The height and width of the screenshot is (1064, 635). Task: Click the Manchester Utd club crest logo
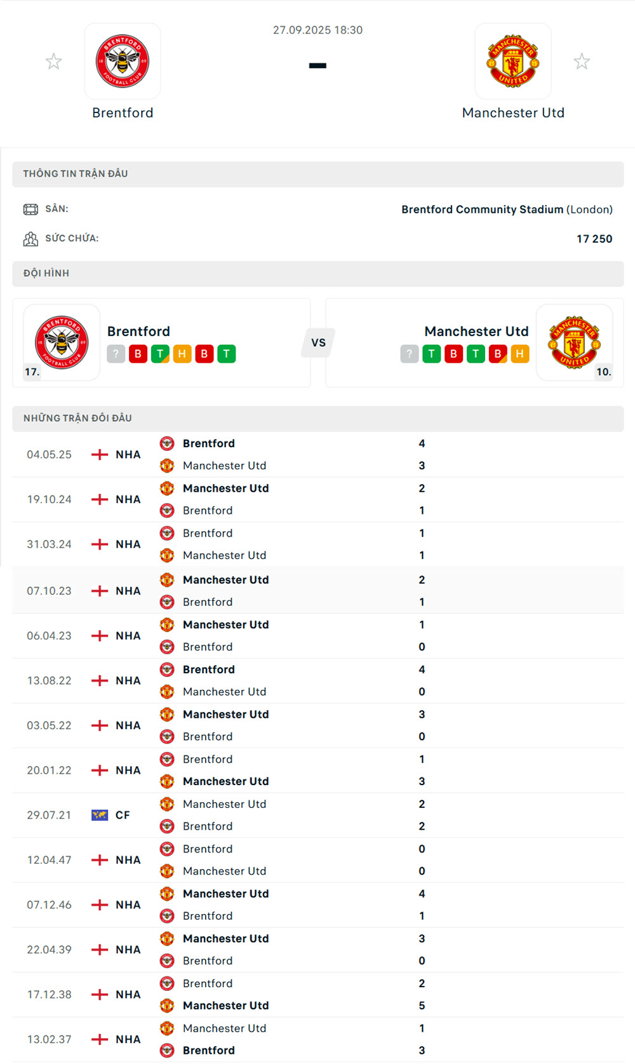(x=513, y=62)
